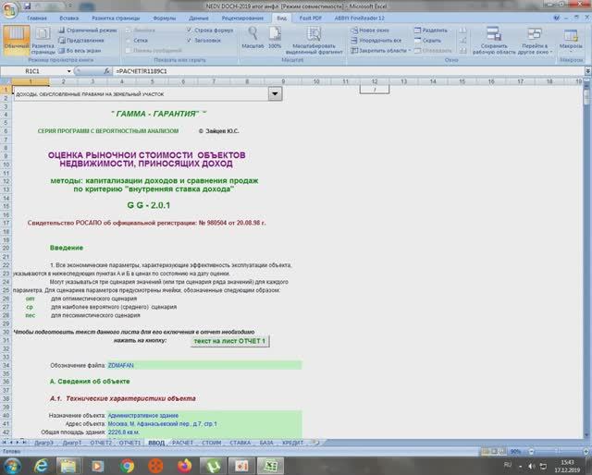Screen dimensions: 592x475
Task: Split the window (Разделить)
Action: [x=431, y=30]
